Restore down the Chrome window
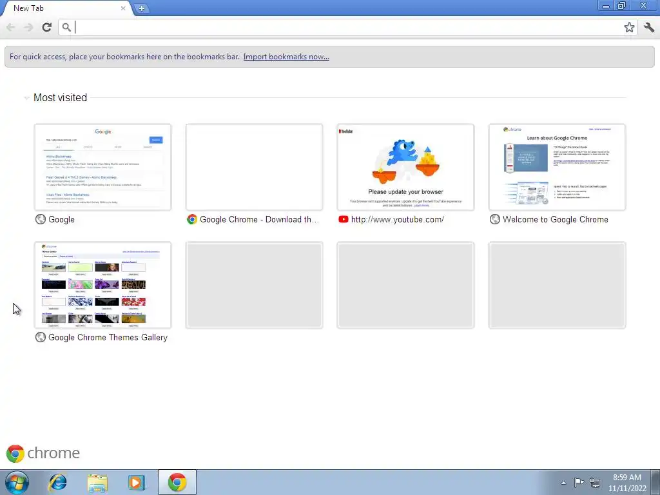Screen dimensions: 660x495 622,6
